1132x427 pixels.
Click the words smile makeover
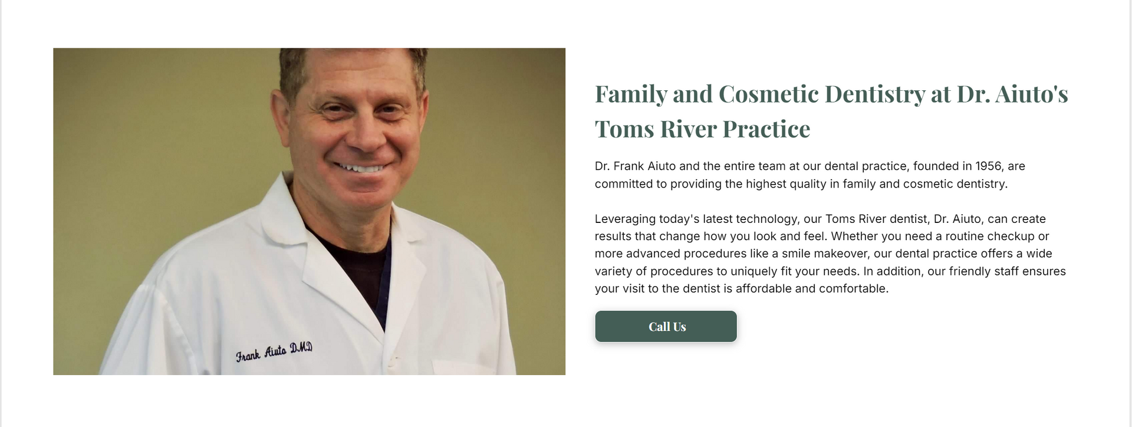825,254
